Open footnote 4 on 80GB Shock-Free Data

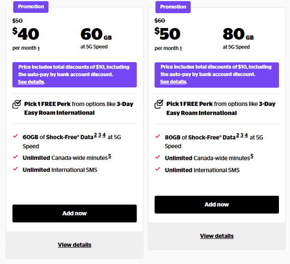pyautogui.click(x=246, y=135)
